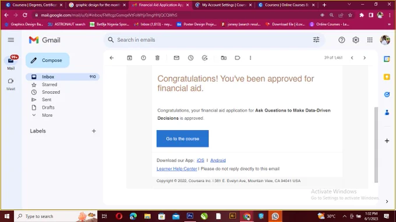The width and height of the screenshot is (396, 222).
Task: Open ASTRONAUT search bookmark
Action: 66,24
